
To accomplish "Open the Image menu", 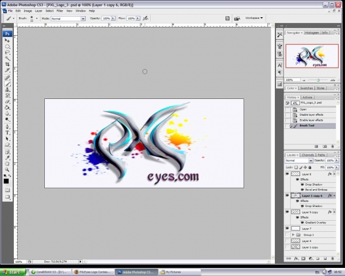I will pyautogui.click(x=28, y=11).
